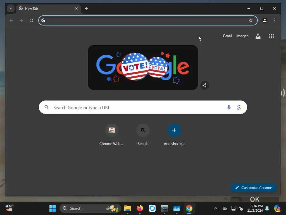Open the Windows Start menu

coord(53,208)
